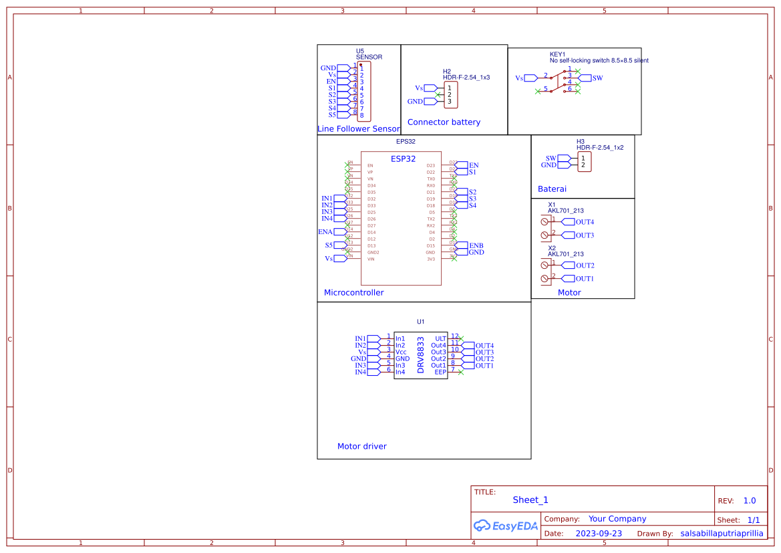Click the Motor driver text label
Image resolution: width=781 pixels, height=553 pixels.
362,446
